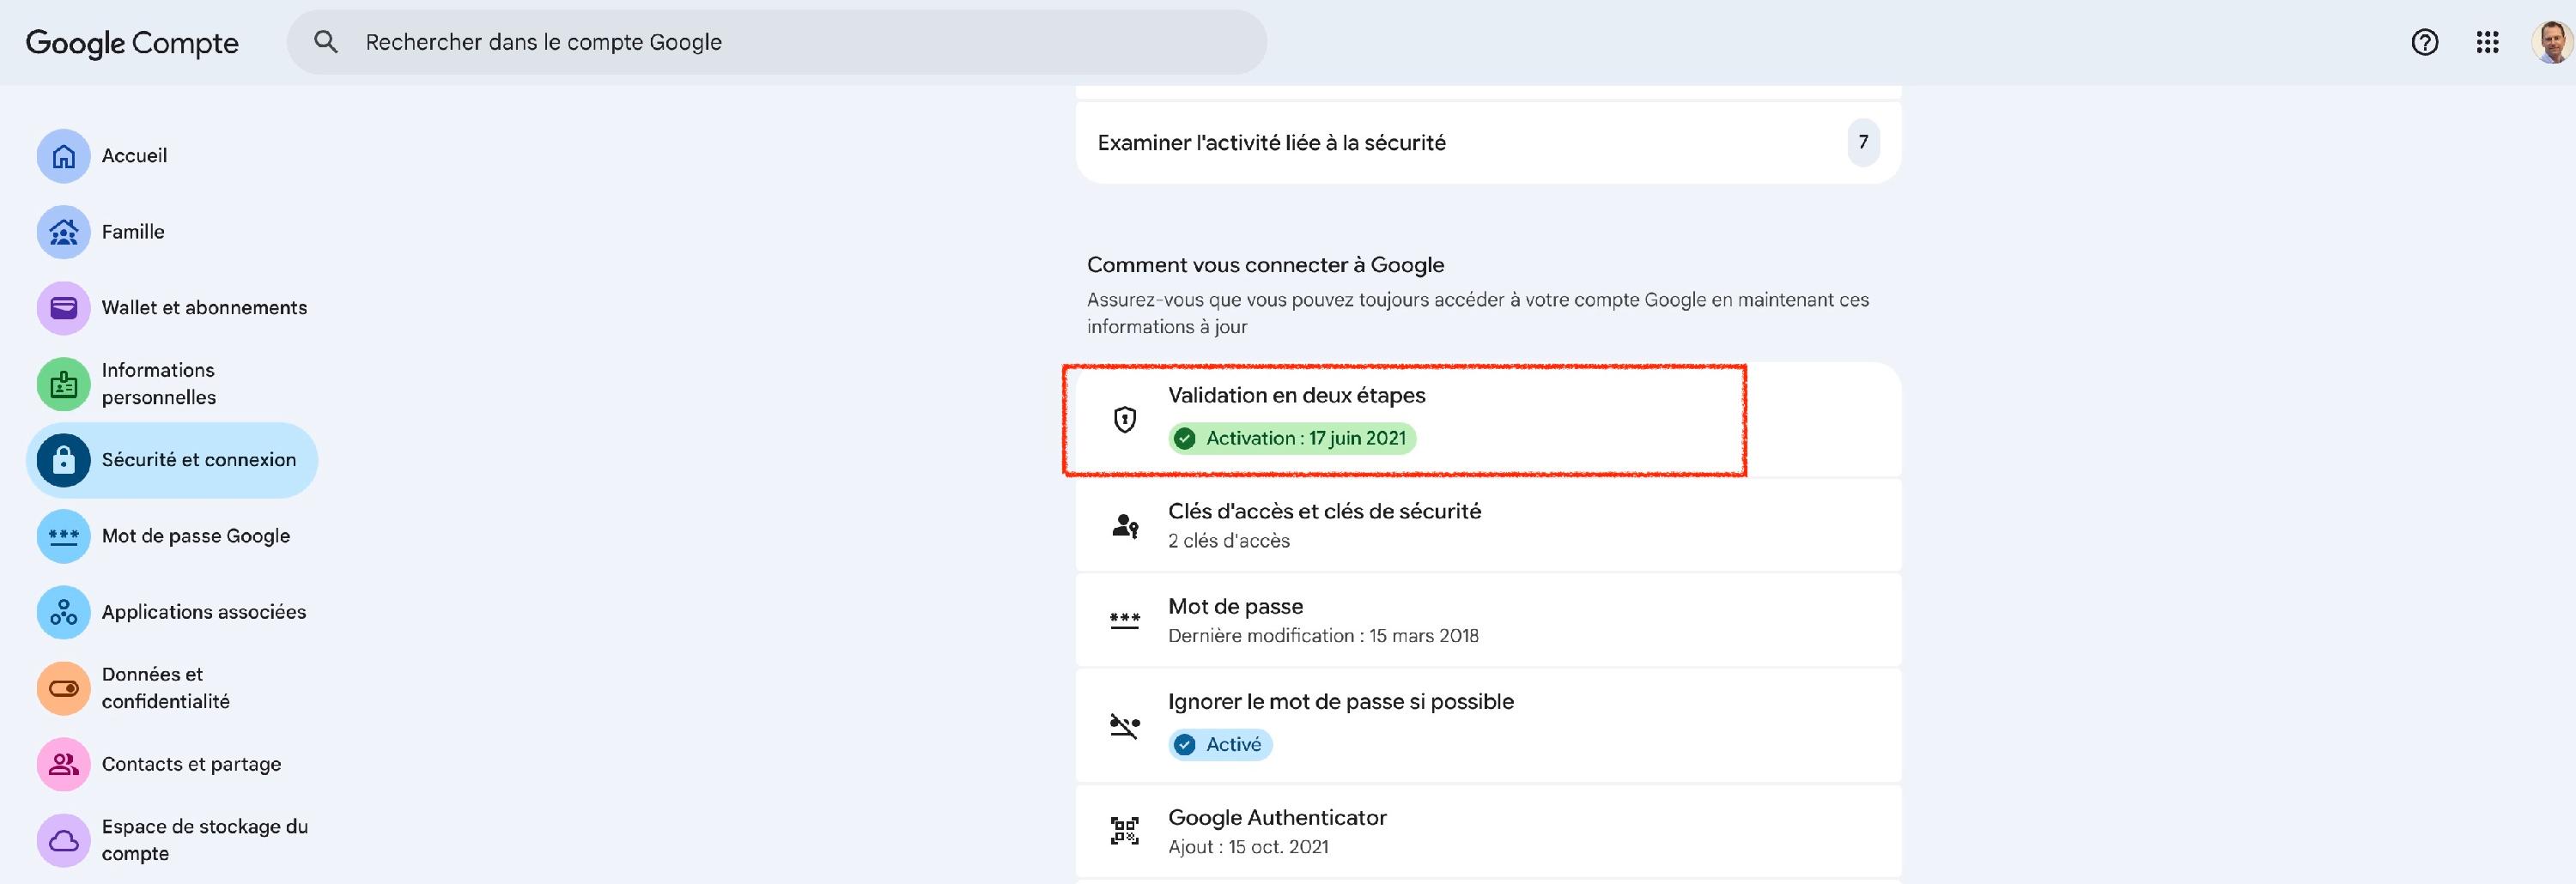Open the help question mark icon
The width and height of the screenshot is (2576, 884).
click(2425, 42)
